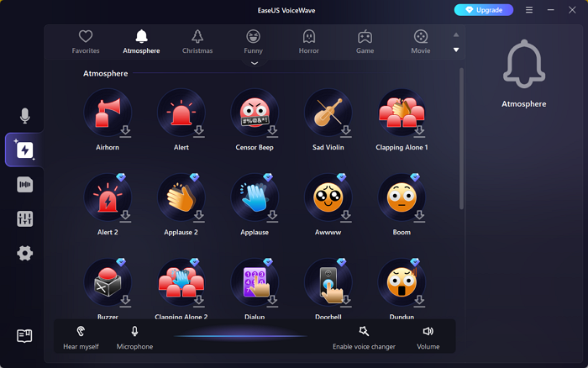The image size is (588, 368).
Task: Open the user guide book icon
Action: (x=24, y=336)
